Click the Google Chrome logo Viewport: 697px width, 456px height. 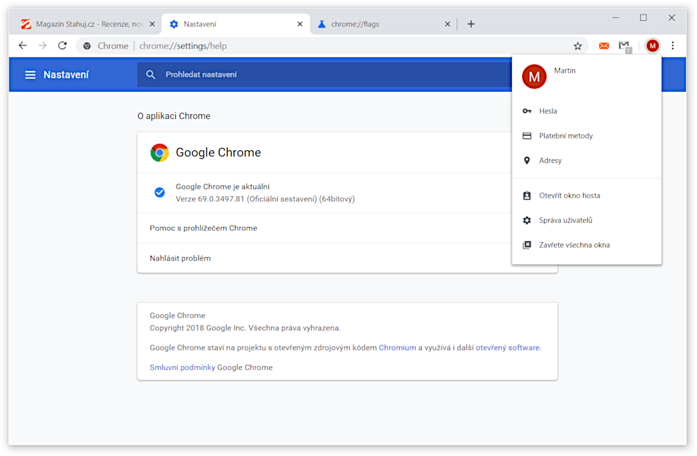160,153
